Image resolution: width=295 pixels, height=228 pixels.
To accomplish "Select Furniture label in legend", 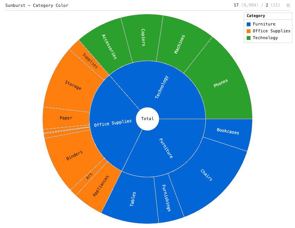I will coord(264,24).
